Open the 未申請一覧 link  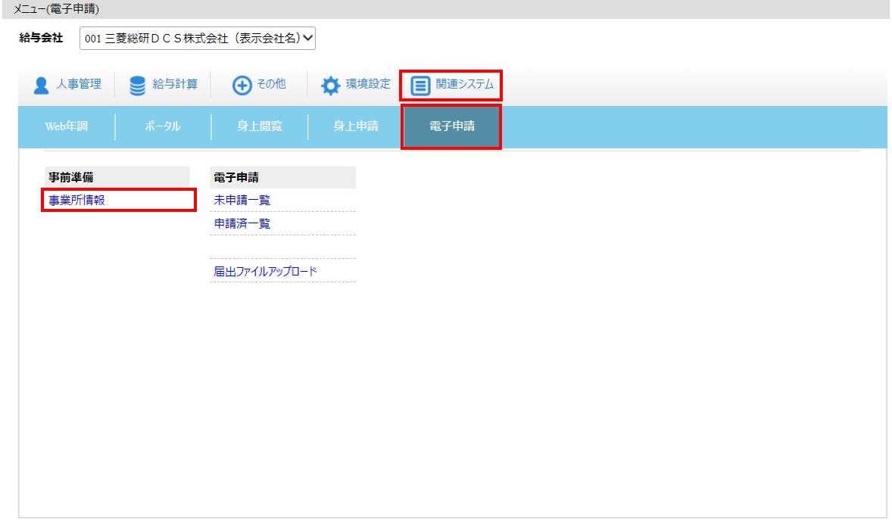(x=242, y=200)
